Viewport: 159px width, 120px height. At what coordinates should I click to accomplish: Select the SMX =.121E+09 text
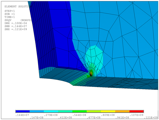coord(16,29)
